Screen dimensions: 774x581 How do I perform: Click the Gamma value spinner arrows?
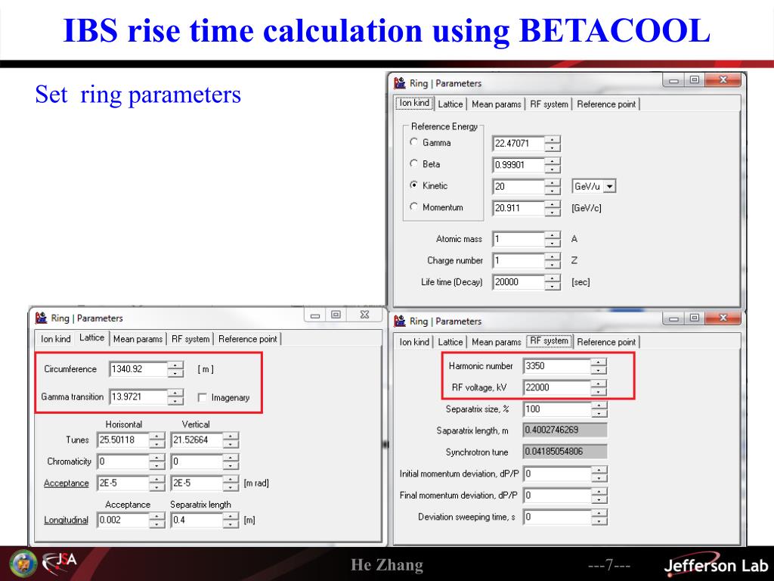[553, 143]
